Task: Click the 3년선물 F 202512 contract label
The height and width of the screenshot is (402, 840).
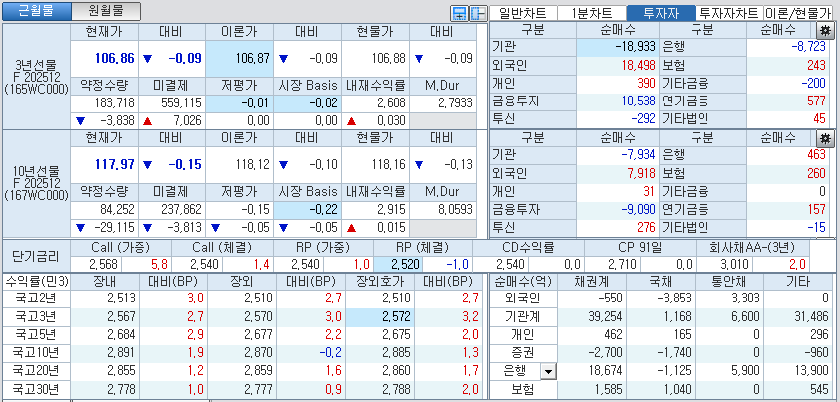Action: click(x=35, y=73)
